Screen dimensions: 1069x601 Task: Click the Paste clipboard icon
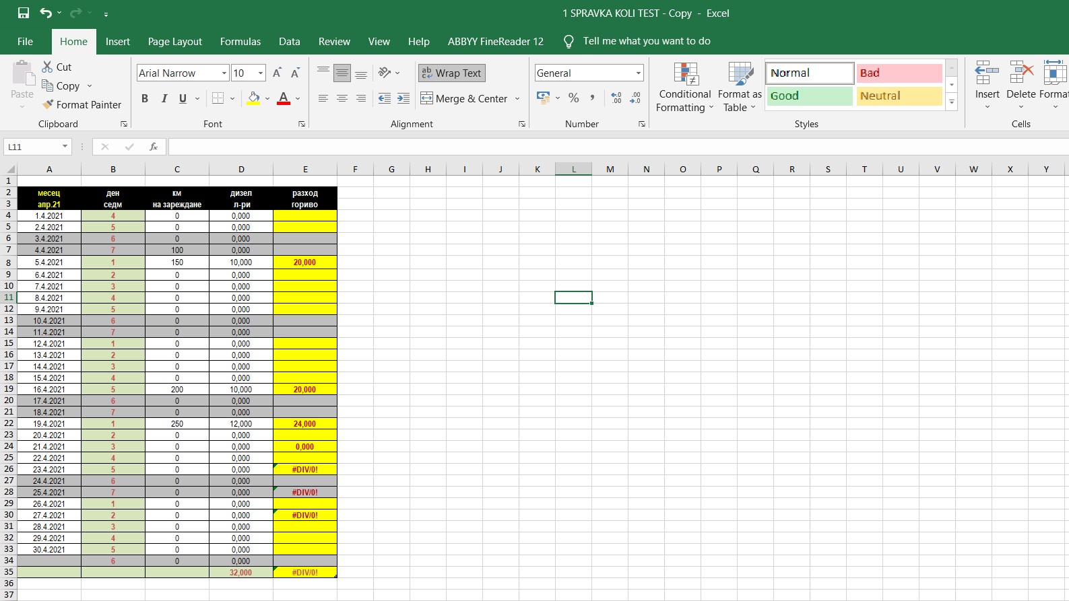coord(22,73)
